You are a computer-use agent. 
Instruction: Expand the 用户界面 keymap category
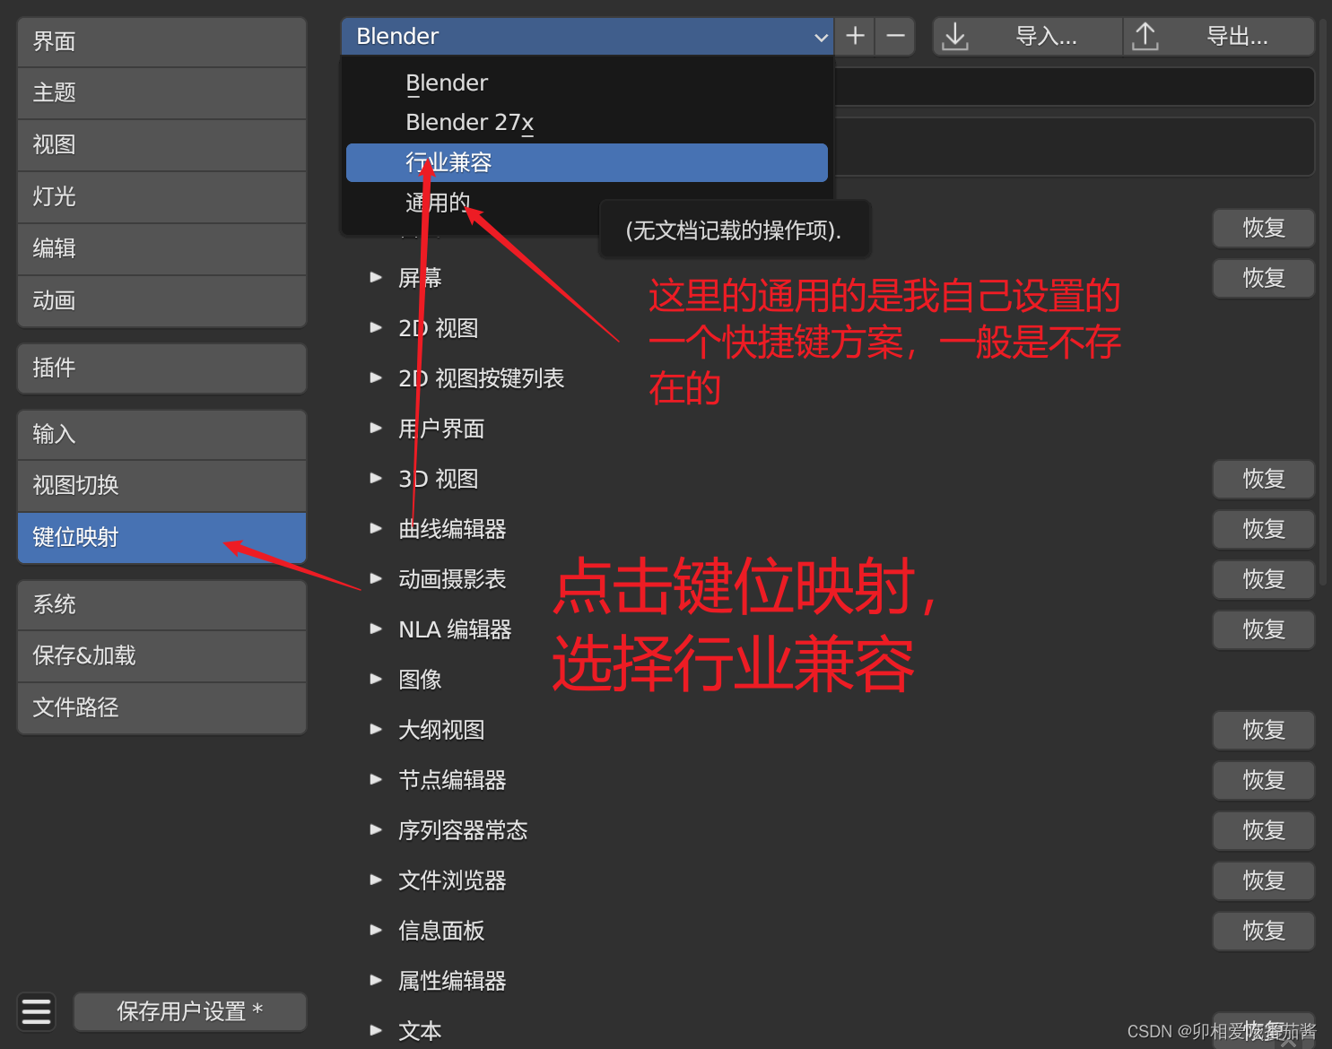pos(377,429)
